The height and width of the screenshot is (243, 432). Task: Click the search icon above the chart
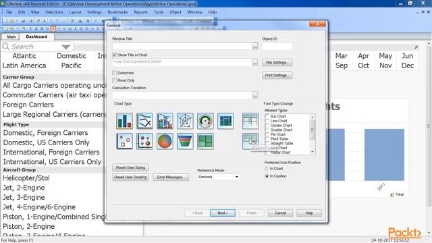tap(416, 47)
